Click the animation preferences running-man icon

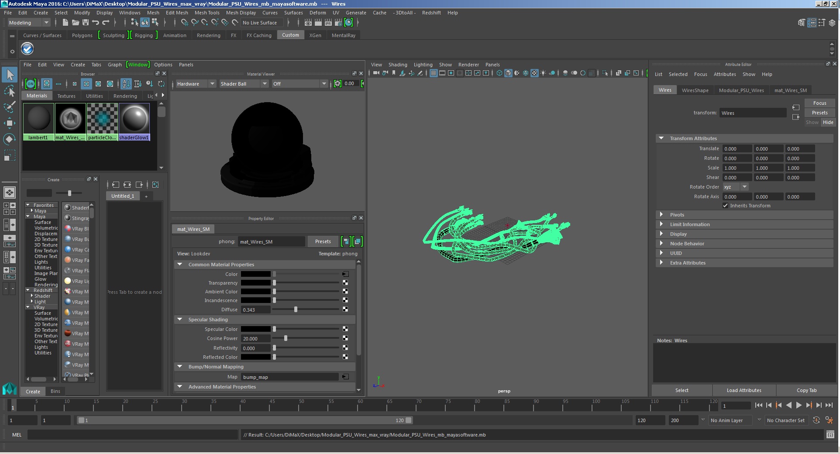[830, 420]
